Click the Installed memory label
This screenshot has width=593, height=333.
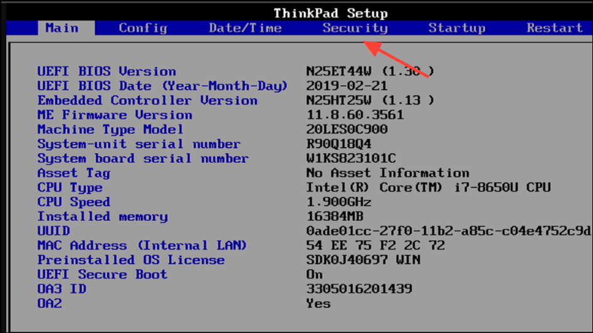tap(102, 217)
